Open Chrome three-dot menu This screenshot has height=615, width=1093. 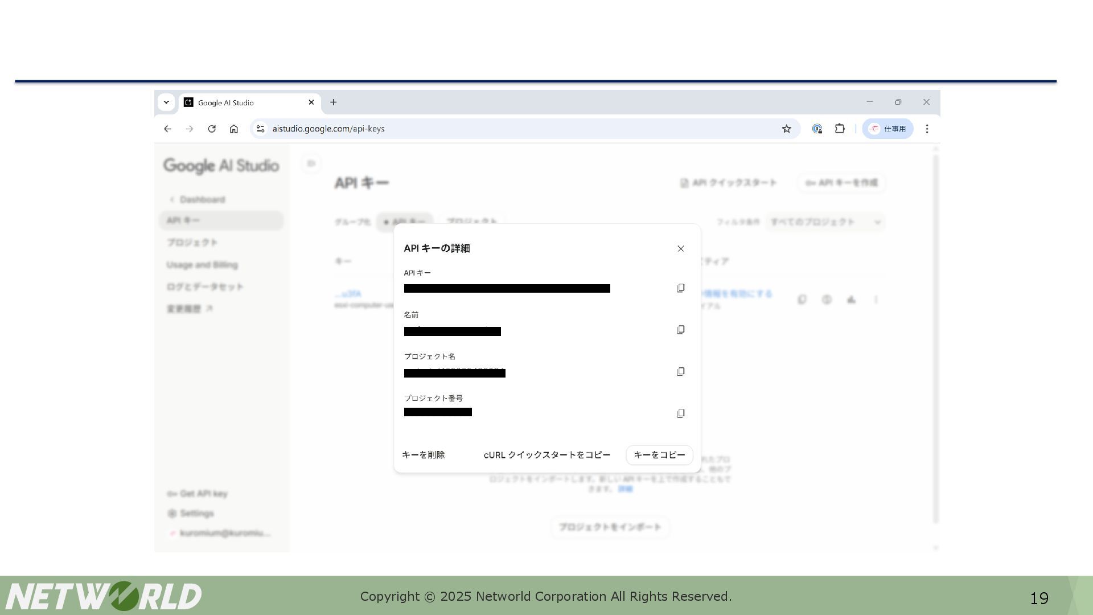click(x=927, y=129)
